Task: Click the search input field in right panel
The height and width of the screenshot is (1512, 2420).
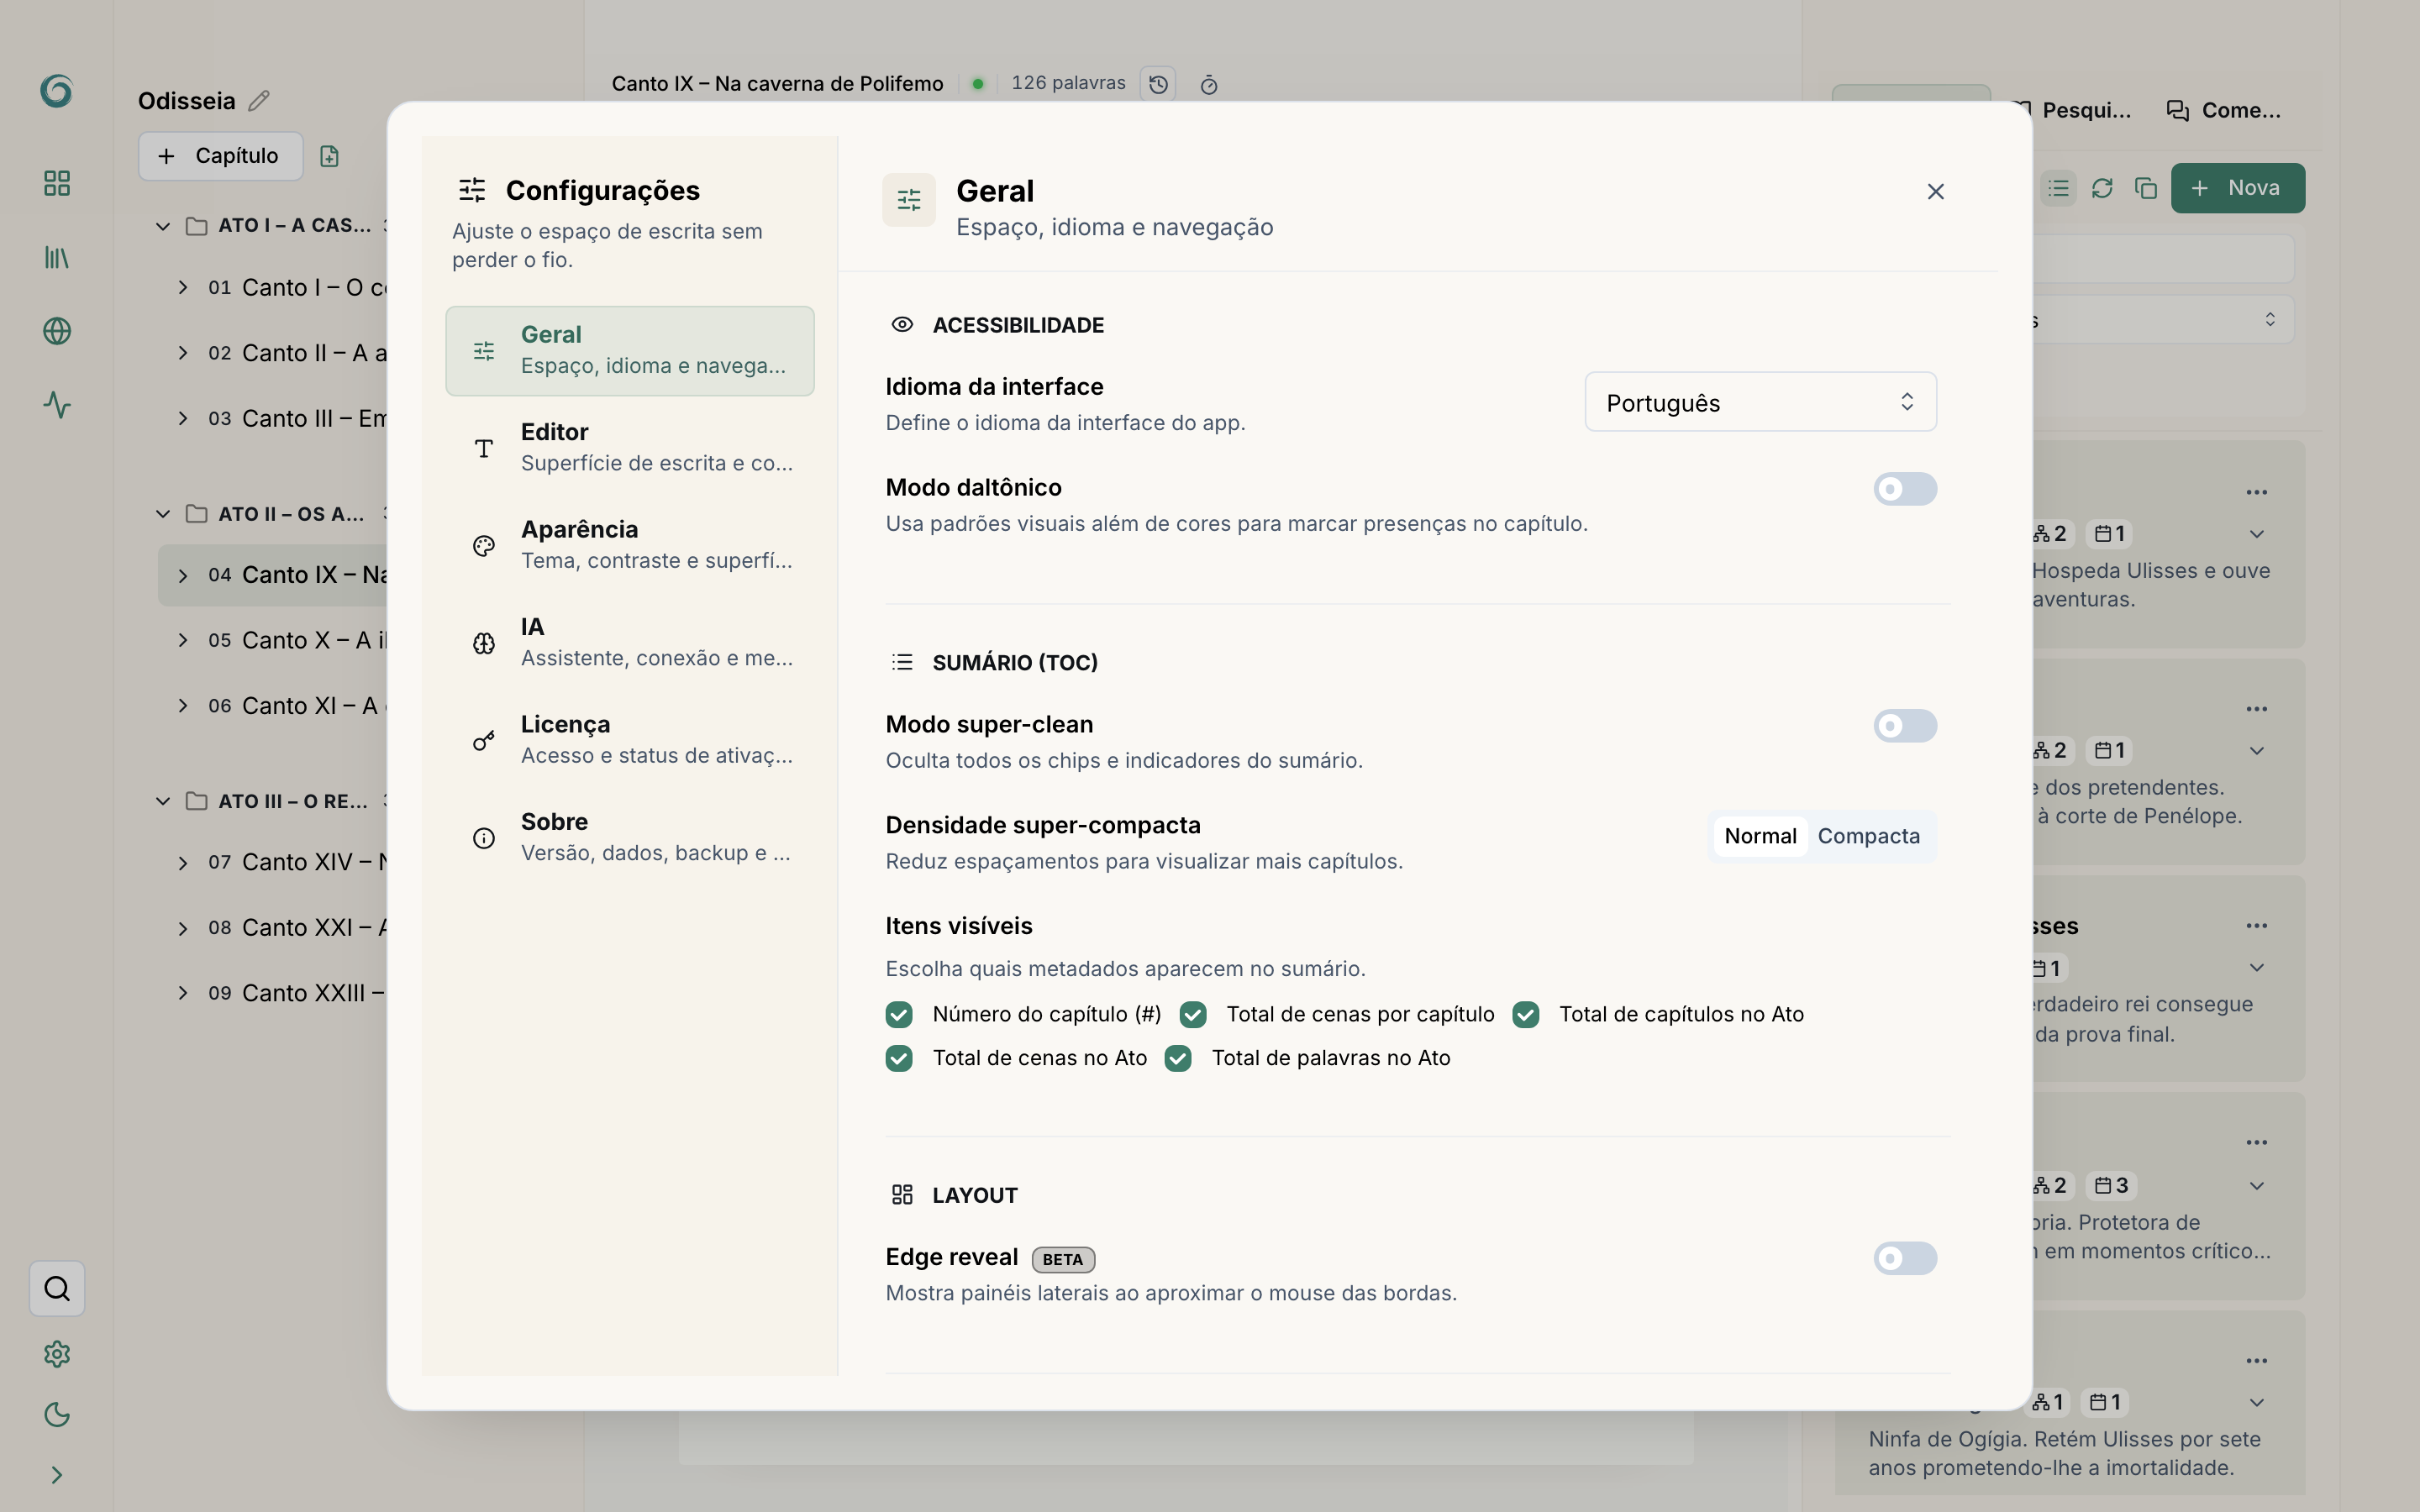Action: 2165,260
